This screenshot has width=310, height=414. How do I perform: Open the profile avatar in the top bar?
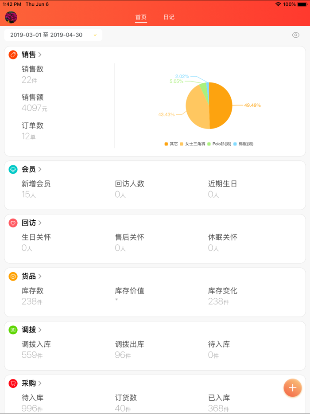(11, 17)
